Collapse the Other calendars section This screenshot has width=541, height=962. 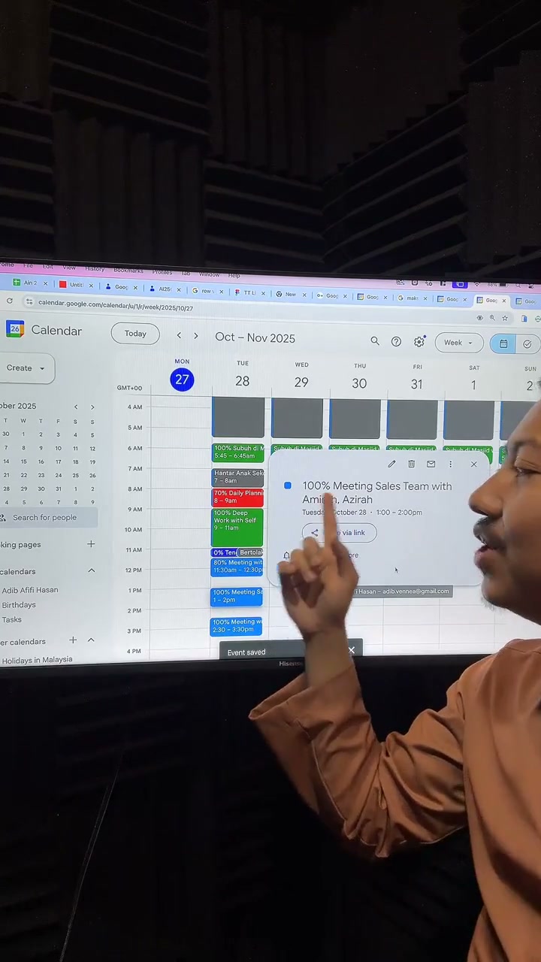[91, 640]
